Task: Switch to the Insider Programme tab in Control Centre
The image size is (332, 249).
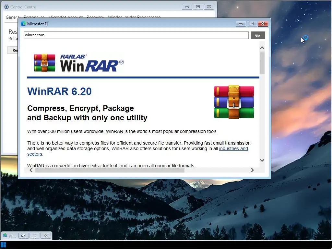Action: click(x=134, y=17)
